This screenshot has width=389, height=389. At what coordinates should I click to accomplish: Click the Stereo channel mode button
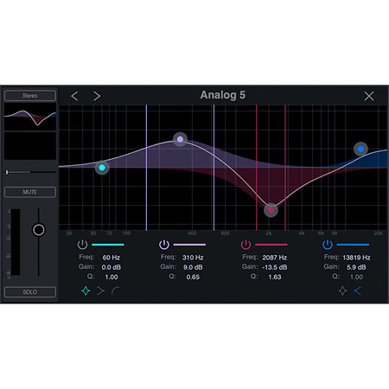[30, 96]
